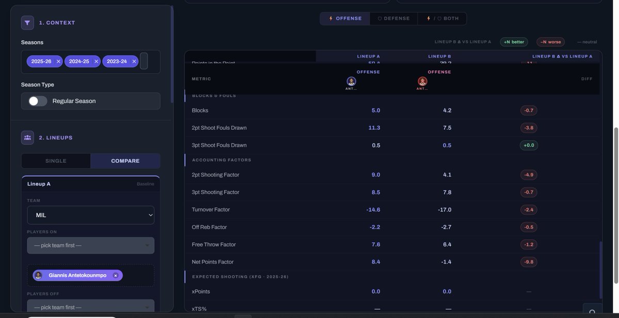Click the Lineup A column header
Screen dimensions: 619x318
[368, 56]
